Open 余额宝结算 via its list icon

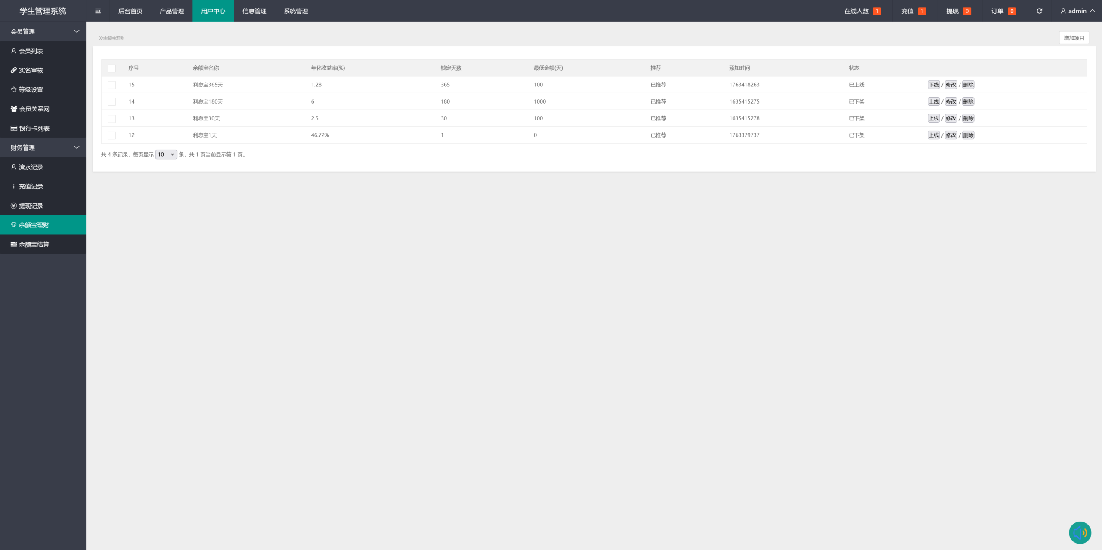[14, 244]
